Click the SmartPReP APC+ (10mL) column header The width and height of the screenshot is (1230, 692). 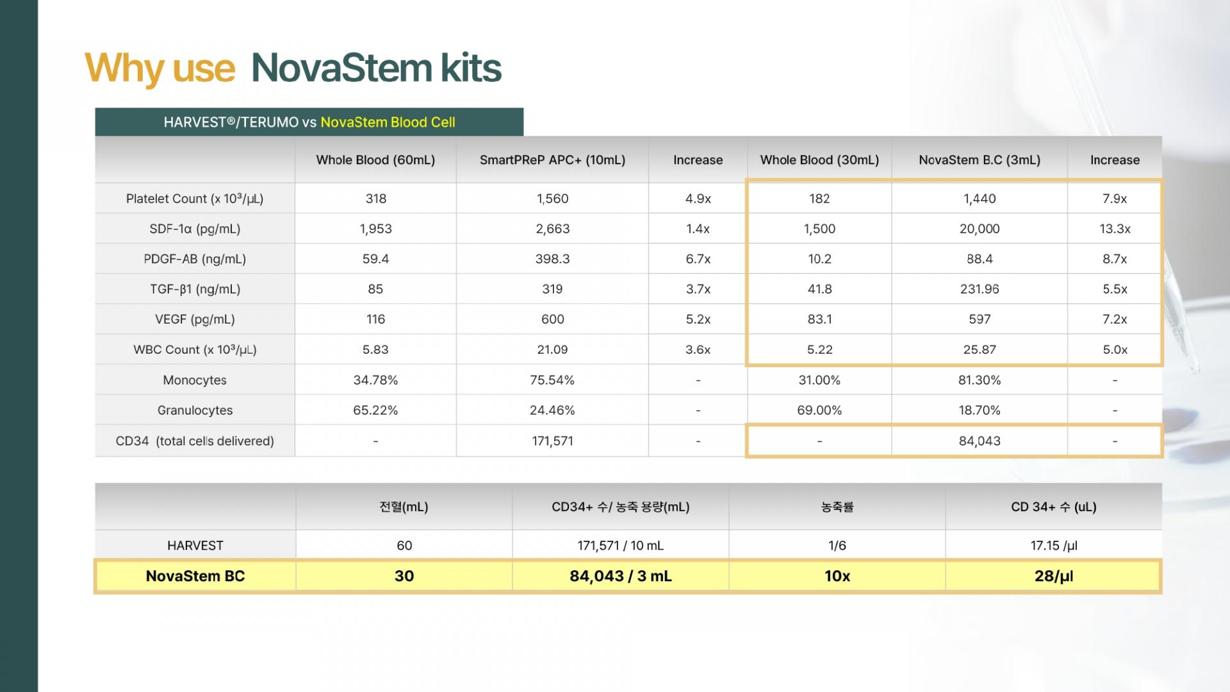pos(552,160)
